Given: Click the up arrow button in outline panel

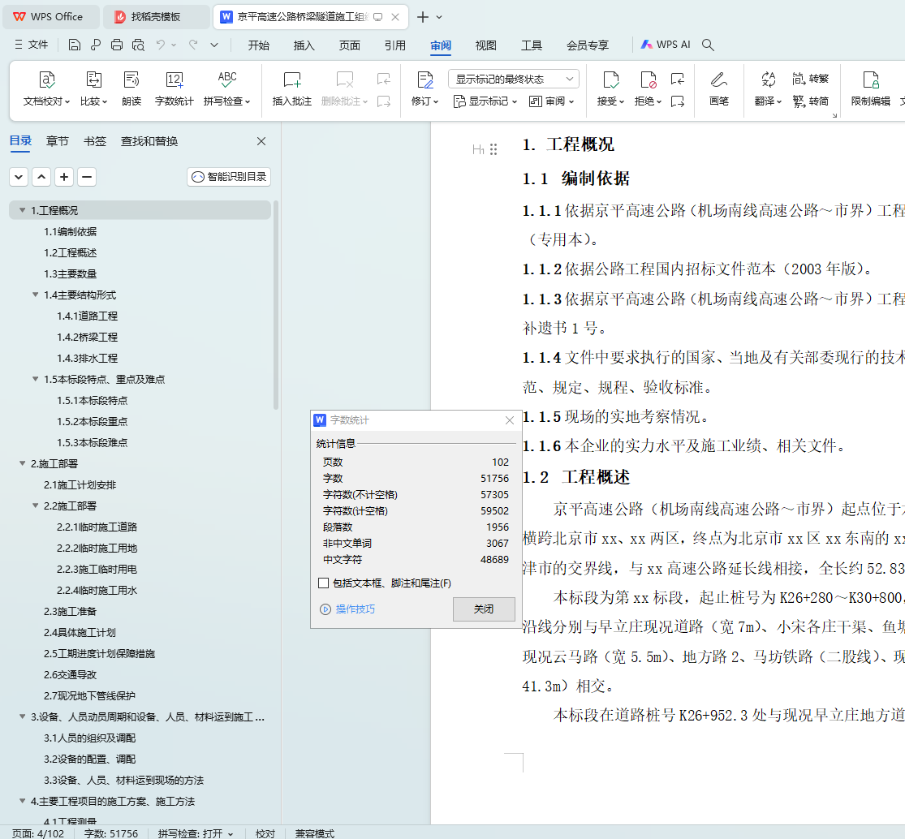Looking at the screenshot, I should pyautogui.click(x=41, y=177).
